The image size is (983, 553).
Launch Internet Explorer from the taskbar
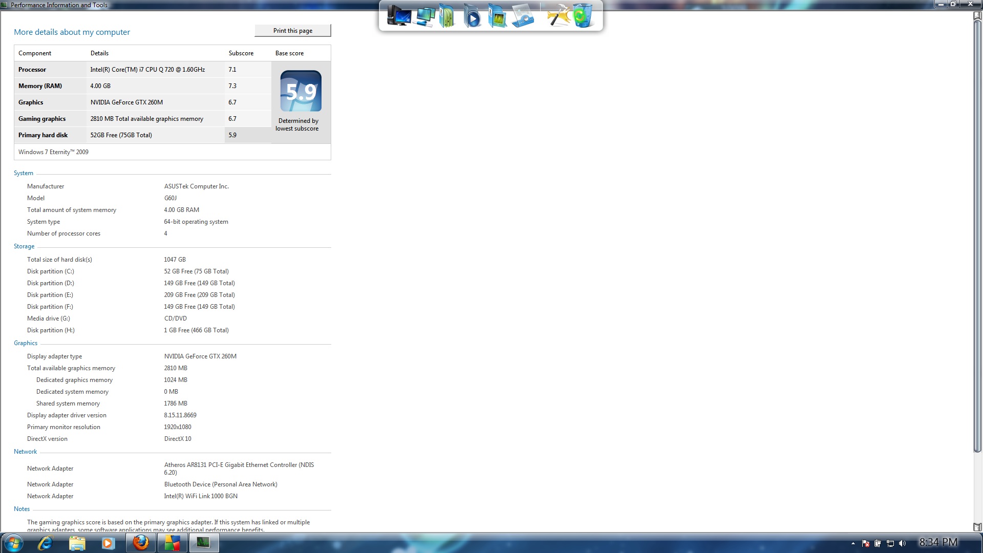[46, 543]
